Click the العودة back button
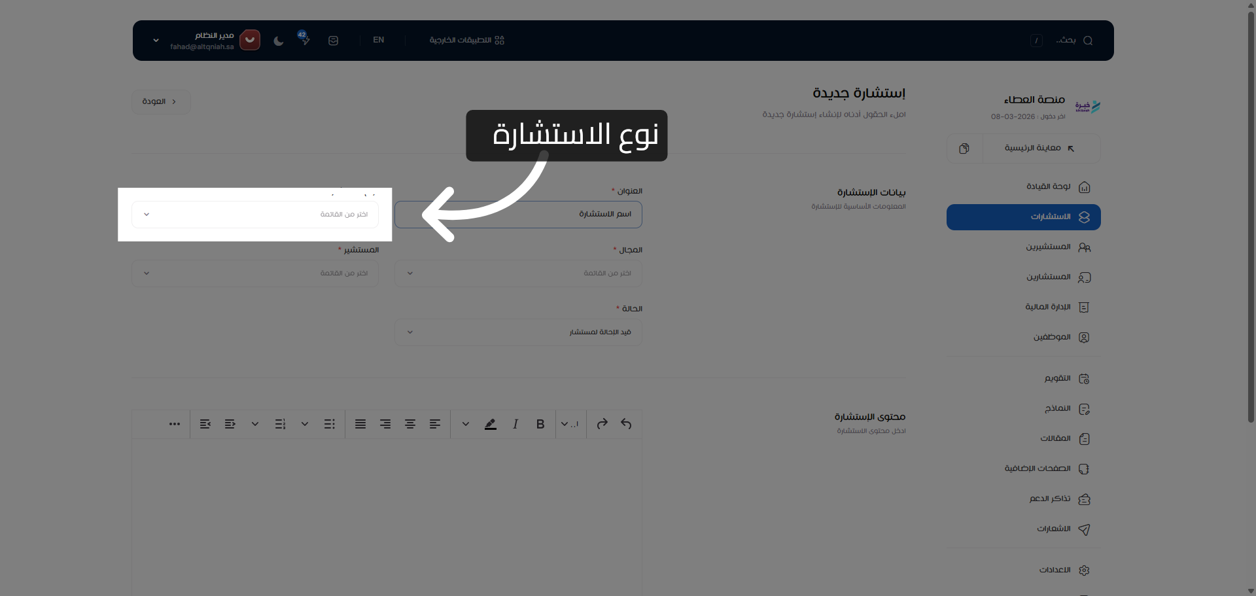This screenshot has height=596, width=1256. pos(161,101)
